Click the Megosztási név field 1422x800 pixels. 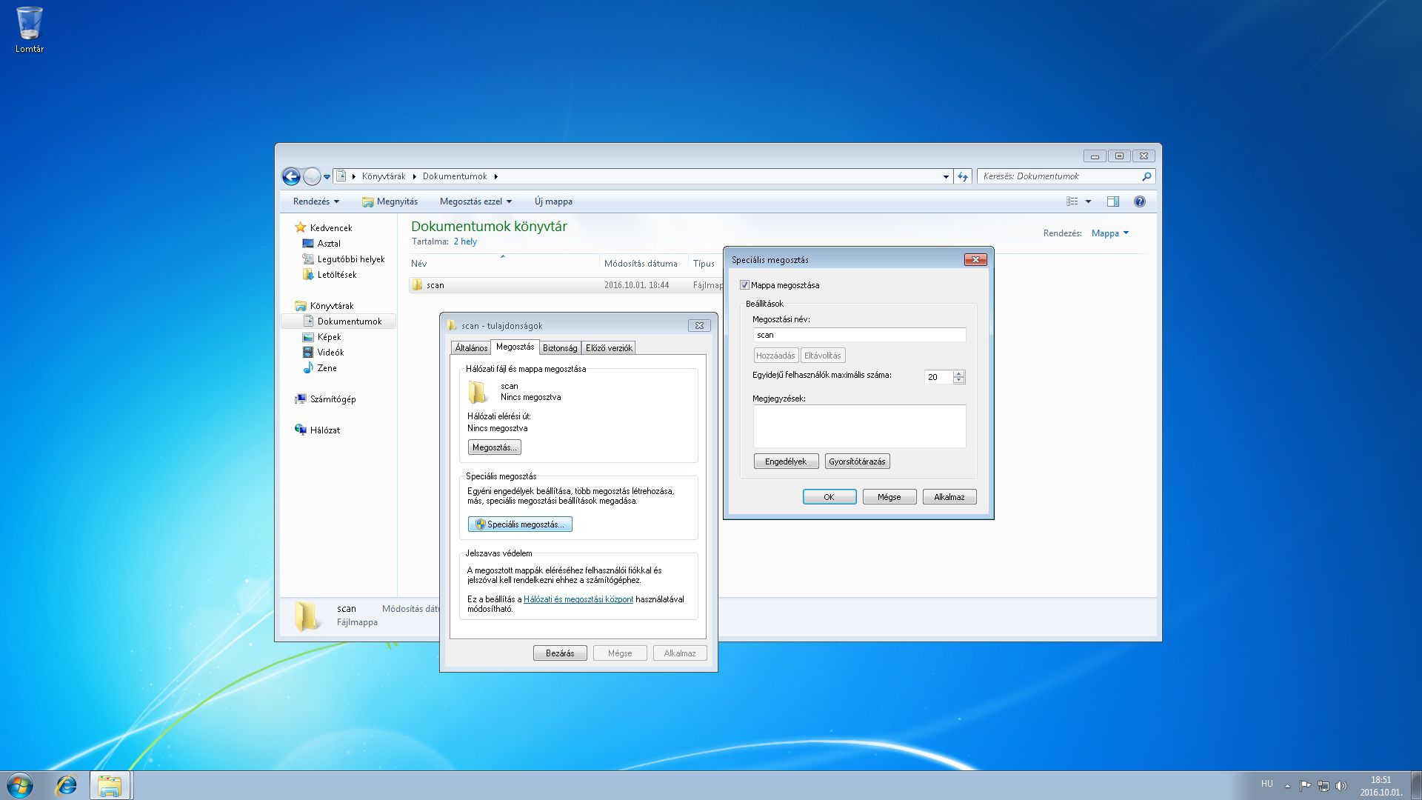[859, 335]
